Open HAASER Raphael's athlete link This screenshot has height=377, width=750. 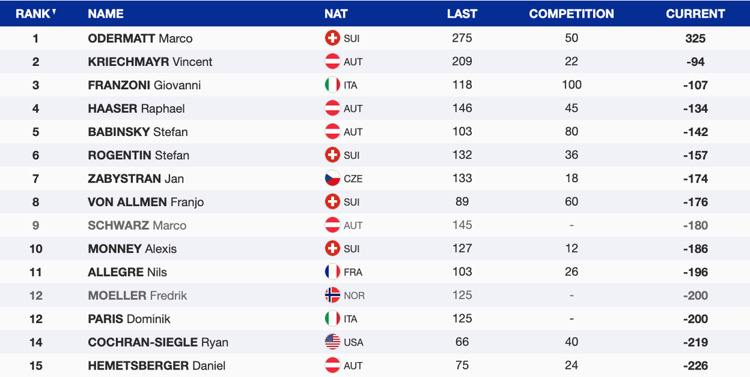click(x=136, y=109)
